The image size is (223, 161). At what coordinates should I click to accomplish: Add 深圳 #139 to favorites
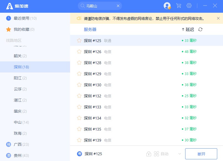[79, 140]
